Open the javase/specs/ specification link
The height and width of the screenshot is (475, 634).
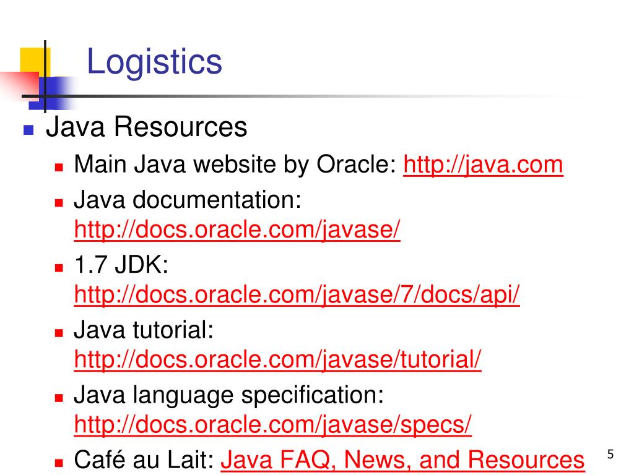[273, 425]
